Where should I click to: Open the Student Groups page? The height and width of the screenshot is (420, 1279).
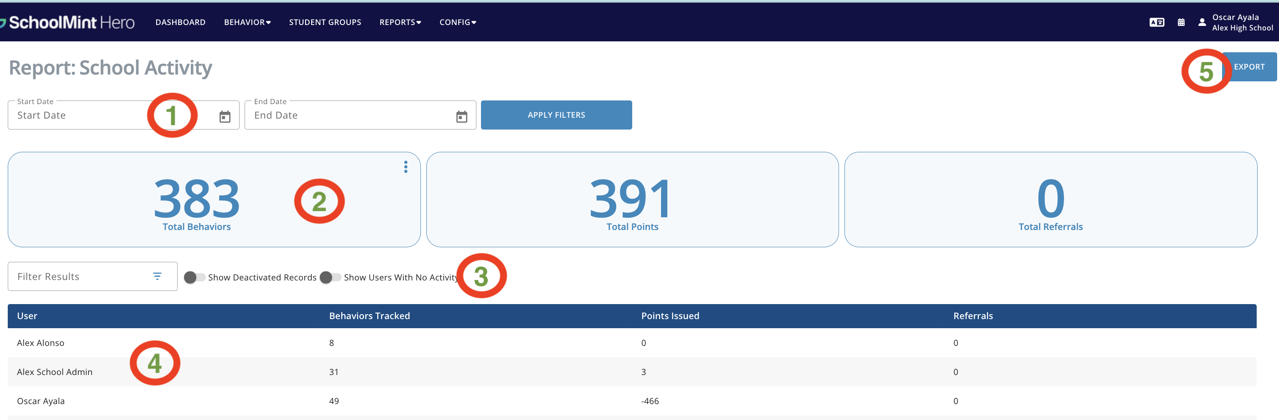pyautogui.click(x=325, y=22)
